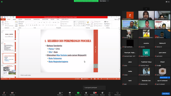Viewport: 171px width, 96px height.
Task: Open the font name combo box
Action: 30,22
